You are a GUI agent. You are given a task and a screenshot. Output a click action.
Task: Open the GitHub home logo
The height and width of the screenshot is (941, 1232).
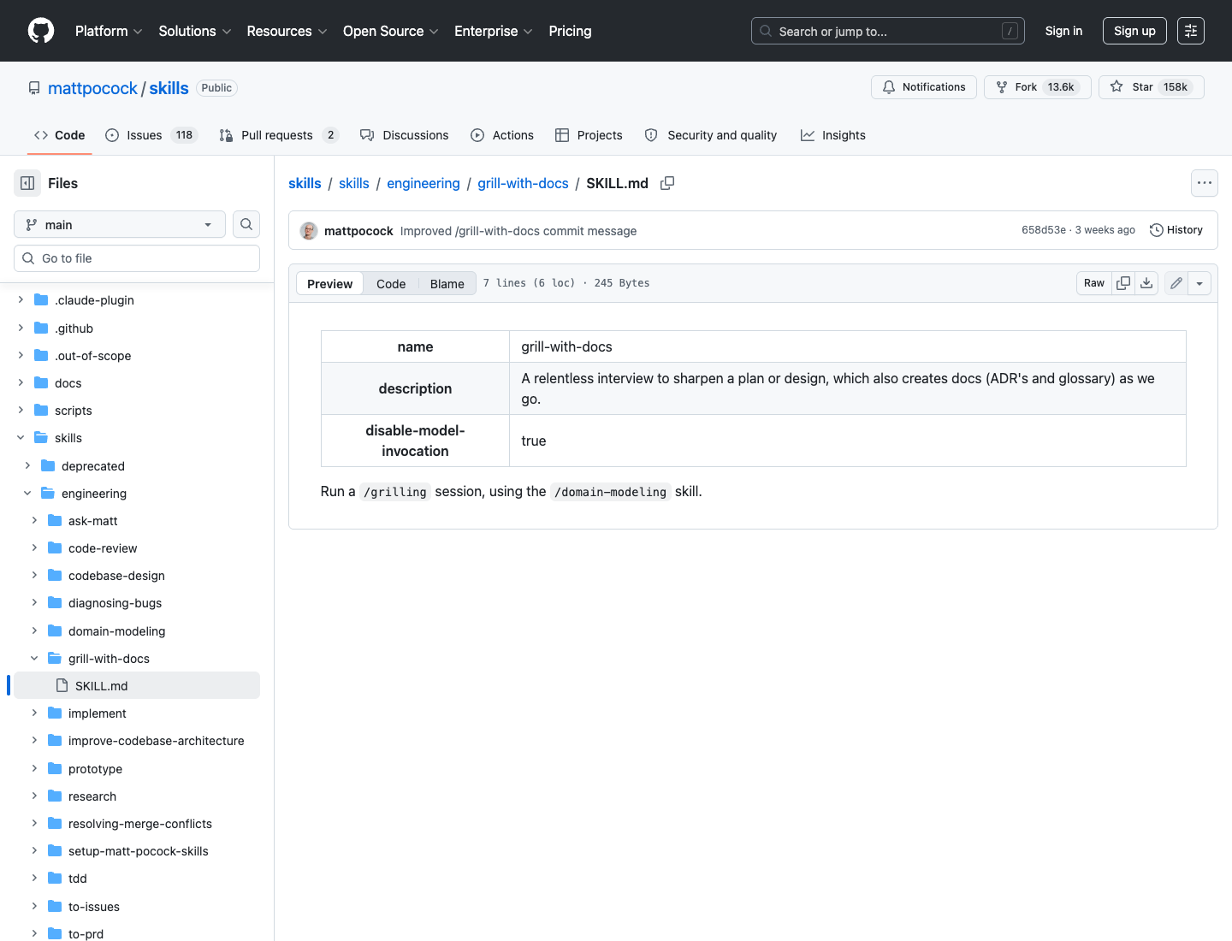[41, 31]
